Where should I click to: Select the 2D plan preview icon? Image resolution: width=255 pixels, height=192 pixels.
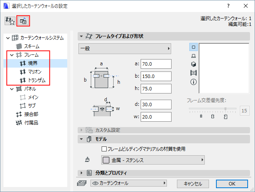pos(194,47)
